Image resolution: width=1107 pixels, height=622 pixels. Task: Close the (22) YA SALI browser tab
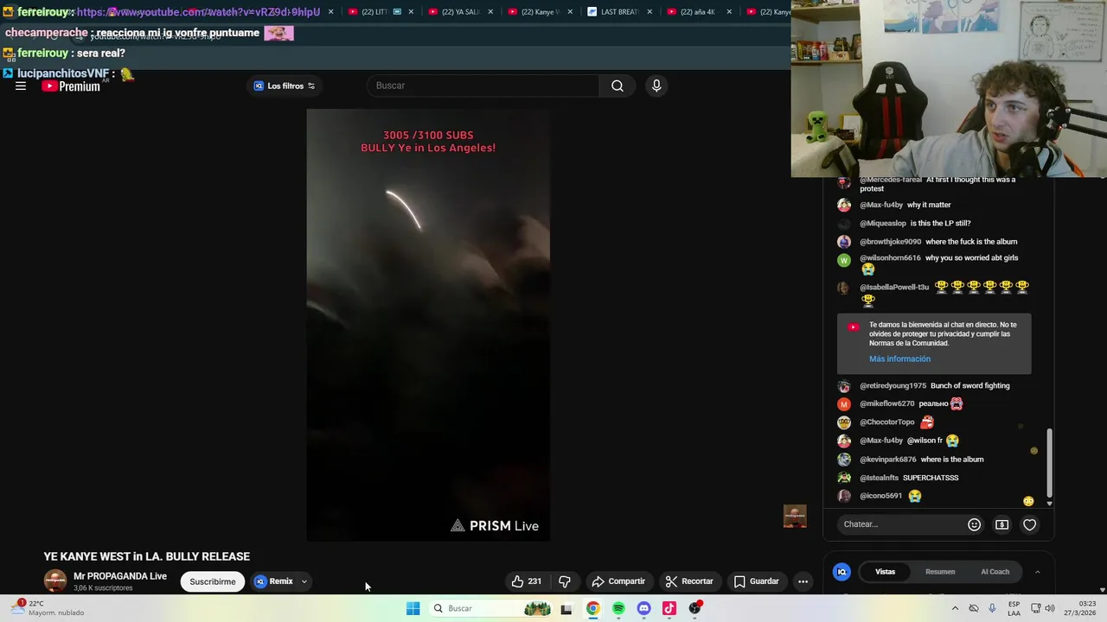(x=490, y=12)
